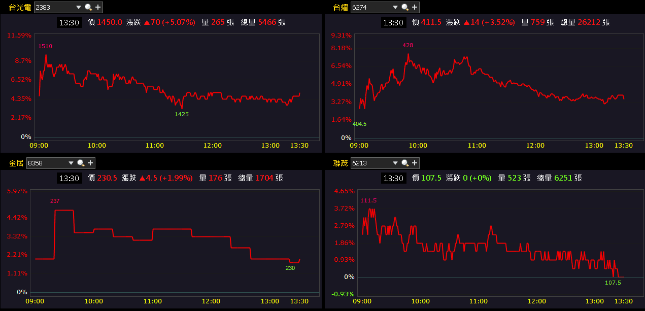The width and height of the screenshot is (645, 311).
Task: Click the 9.31% axis label
Action: tap(341, 35)
